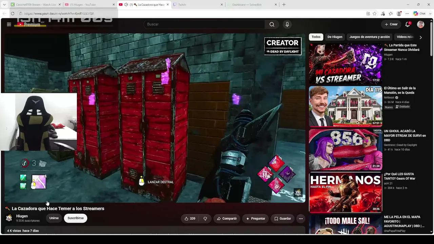The height and width of the screenshot is (244, 434).
Task: Switch to the Ceviche0709 Stream tab
Action: click(35, 5)
